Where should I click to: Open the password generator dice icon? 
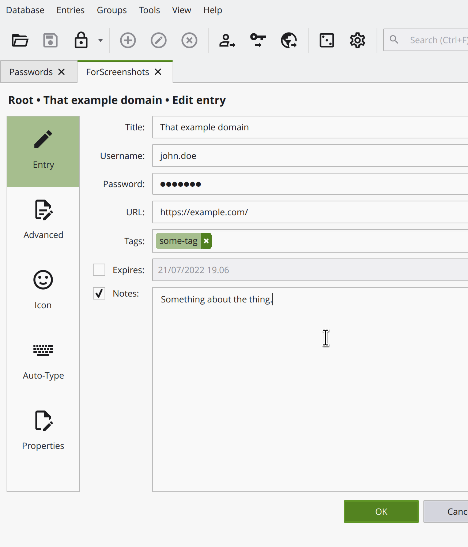coord(327,40)
